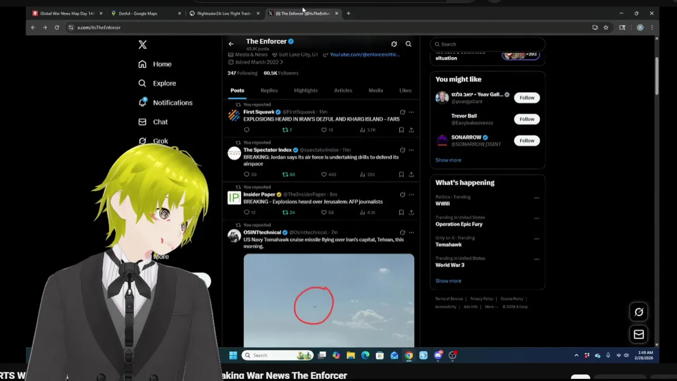The width and height of the screenshot is (677, 381).
Task: Open the X logo home icon
Action: 142,45
